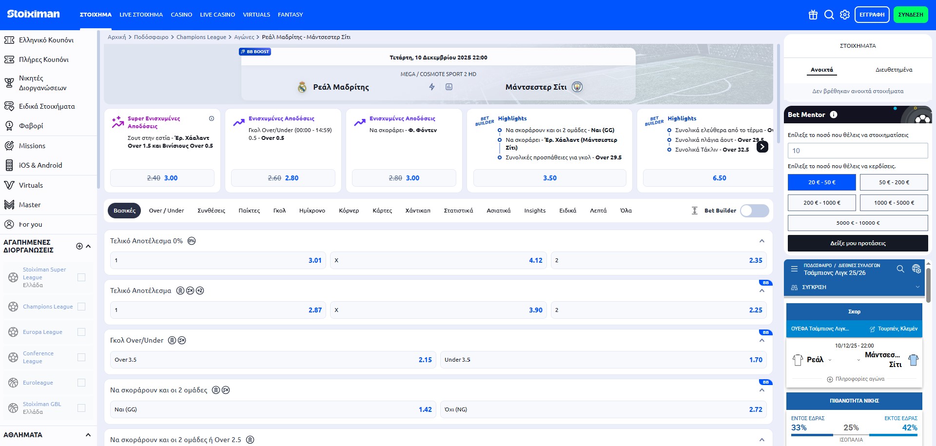936x446 pixels.
Task: Check the Europa League favorite checkbox
Action: click(x=81, y=332)
